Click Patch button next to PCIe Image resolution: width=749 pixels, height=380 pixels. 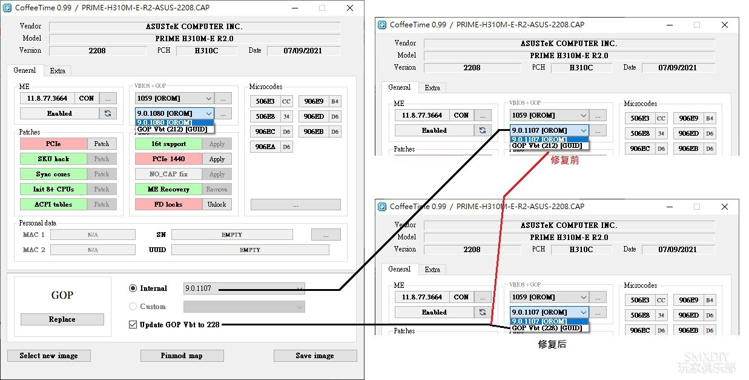tap(102, 144)
